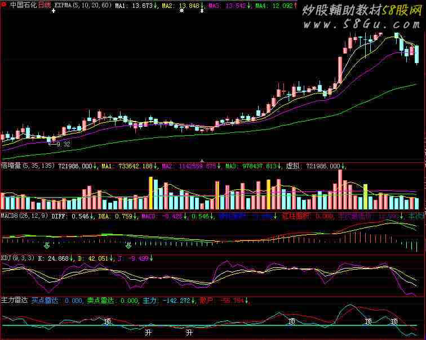Click the 虚拟: 721986.000 value
Screen dimensions: 426x340
coord(313,166)
